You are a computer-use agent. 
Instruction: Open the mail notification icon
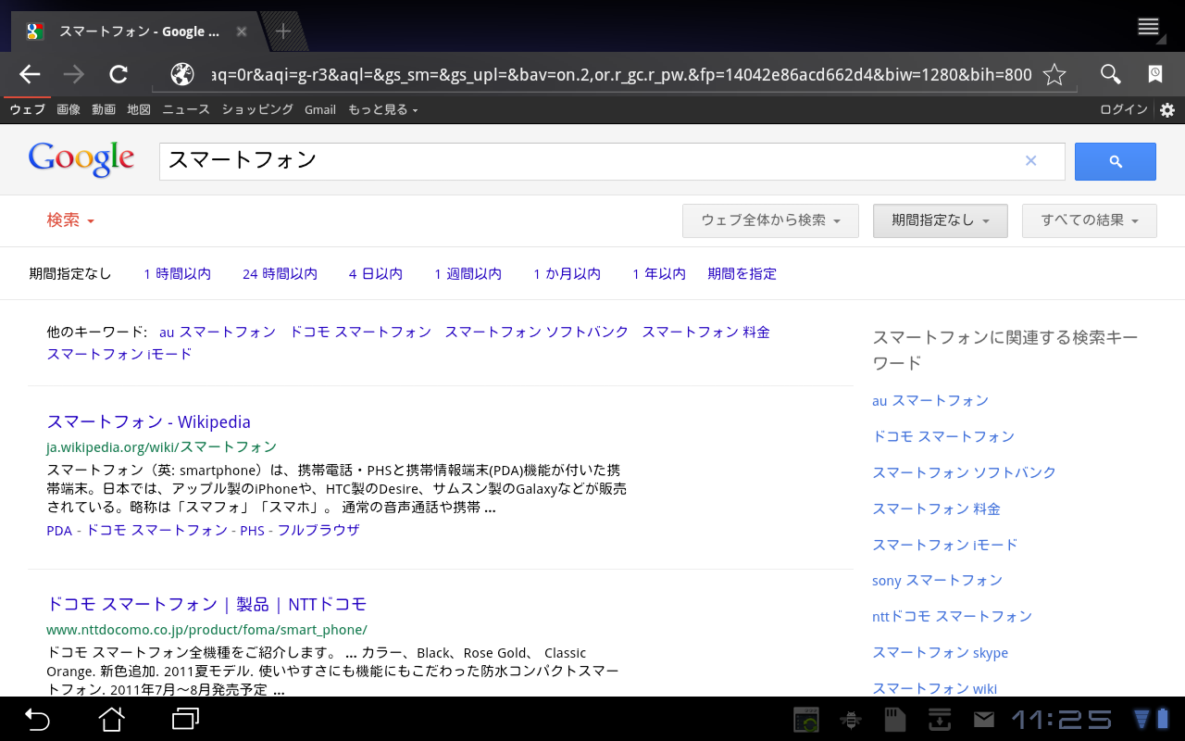[x=983, y=720]
